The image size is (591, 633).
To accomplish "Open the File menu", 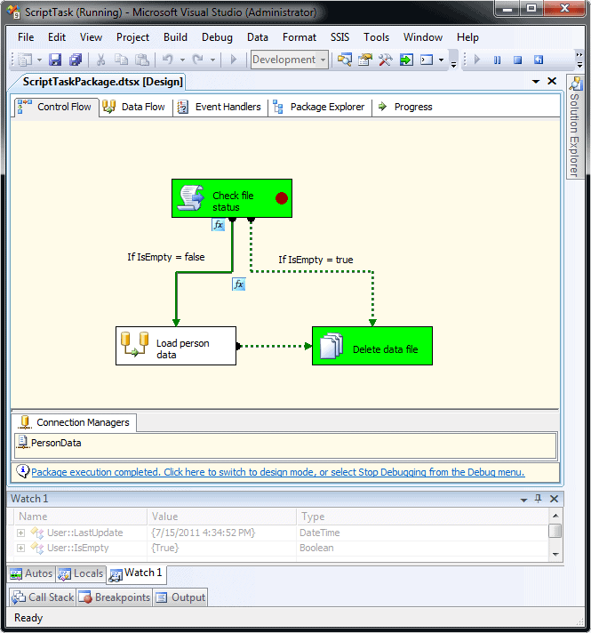I will (26, 37).
